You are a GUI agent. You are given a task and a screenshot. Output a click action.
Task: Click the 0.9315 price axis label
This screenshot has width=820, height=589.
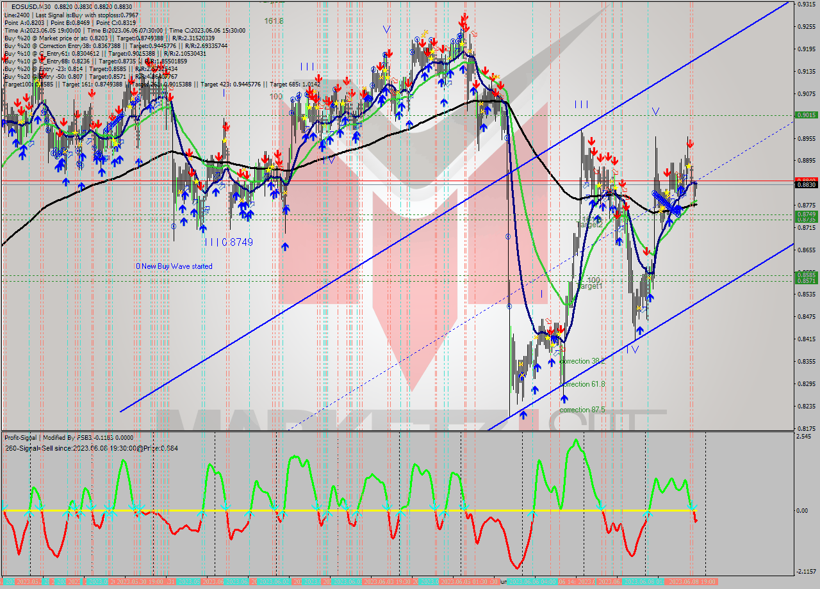806,4
